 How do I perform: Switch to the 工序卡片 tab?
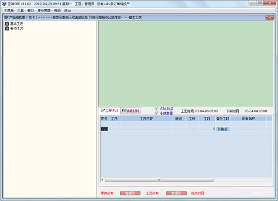click(x=110, y=110)
